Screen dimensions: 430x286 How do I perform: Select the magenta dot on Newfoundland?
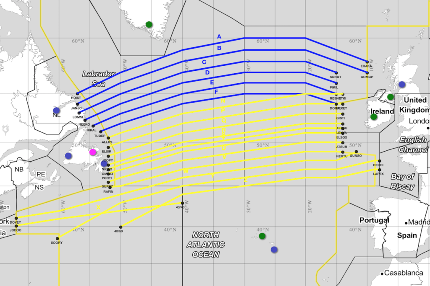(93, 152)
